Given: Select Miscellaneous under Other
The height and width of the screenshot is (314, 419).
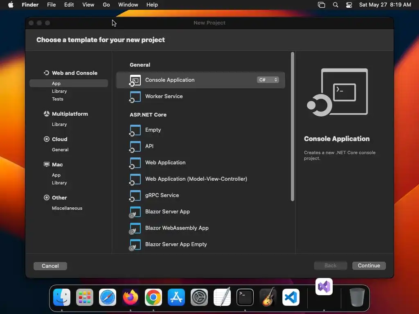Looking at the screenshot, I should pyautogui.click(x=67, y=208).
